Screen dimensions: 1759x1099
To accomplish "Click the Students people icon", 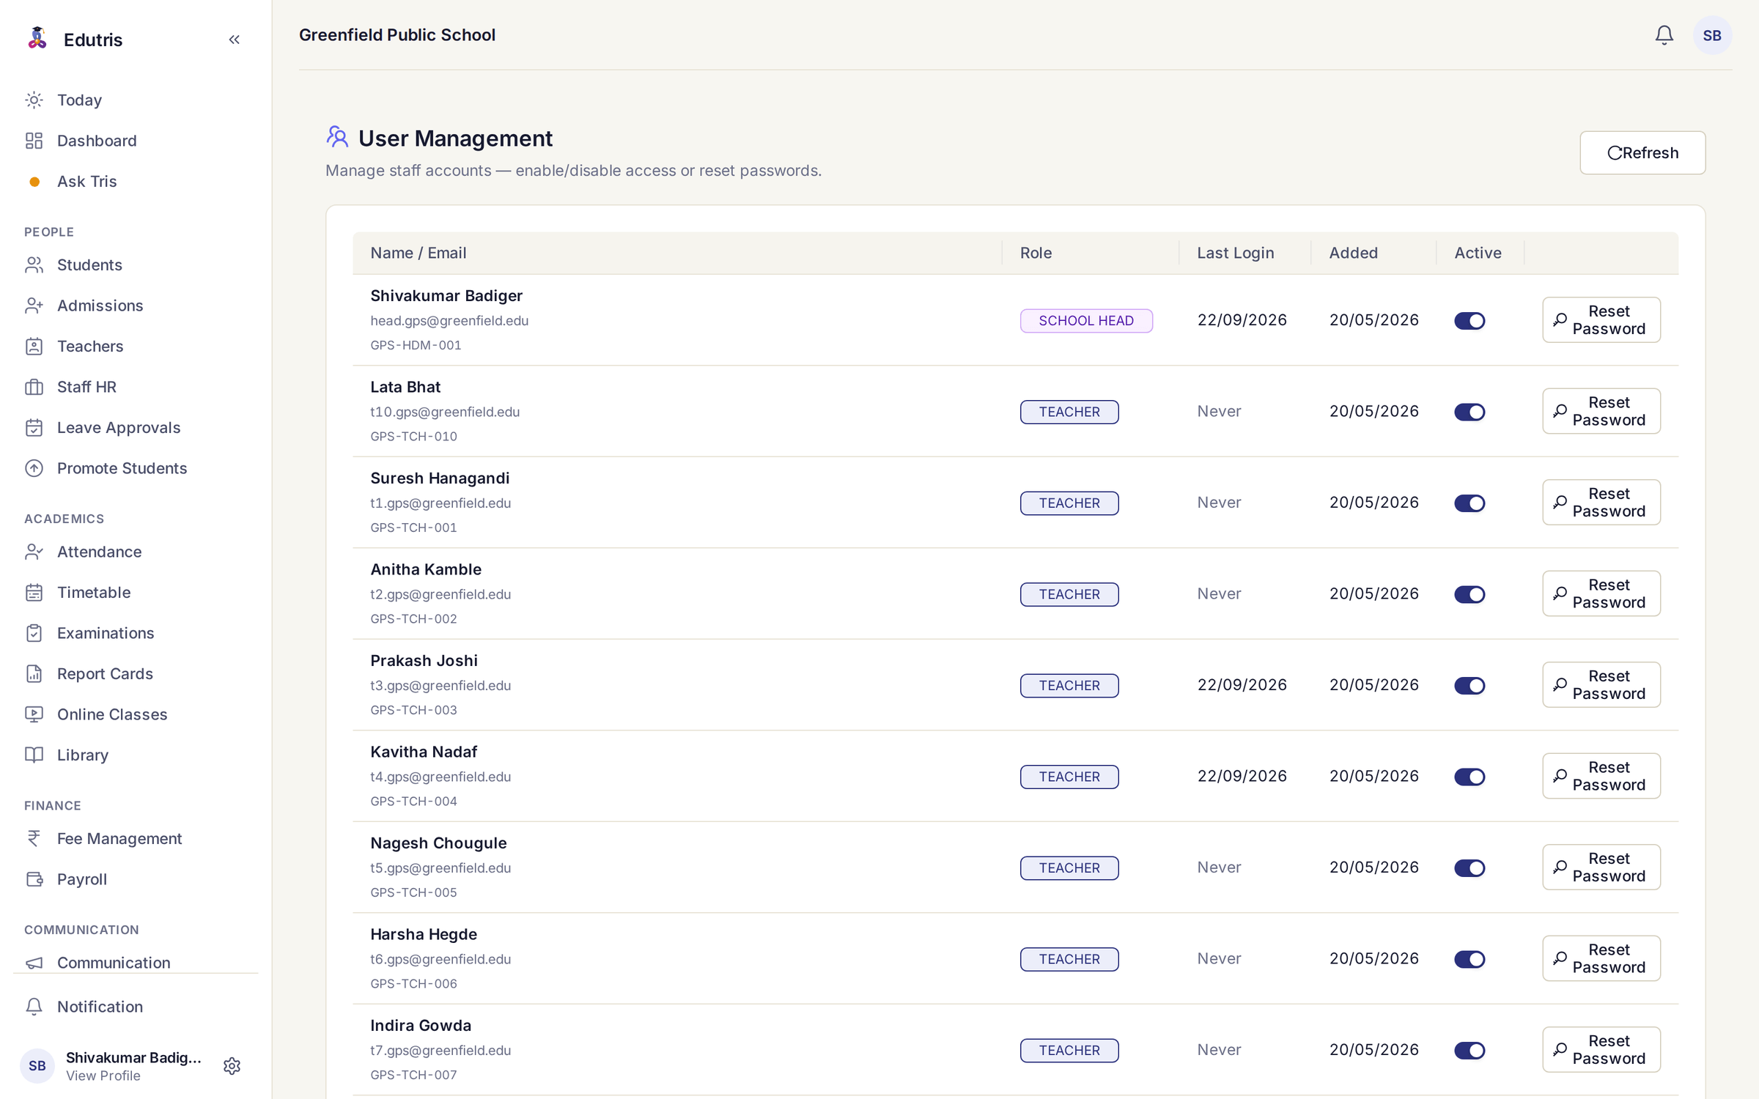I will [34, 264].
